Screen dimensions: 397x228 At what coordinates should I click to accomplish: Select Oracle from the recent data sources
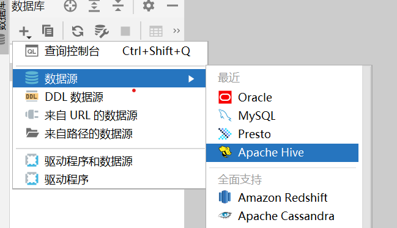click(x=282, y=97)
